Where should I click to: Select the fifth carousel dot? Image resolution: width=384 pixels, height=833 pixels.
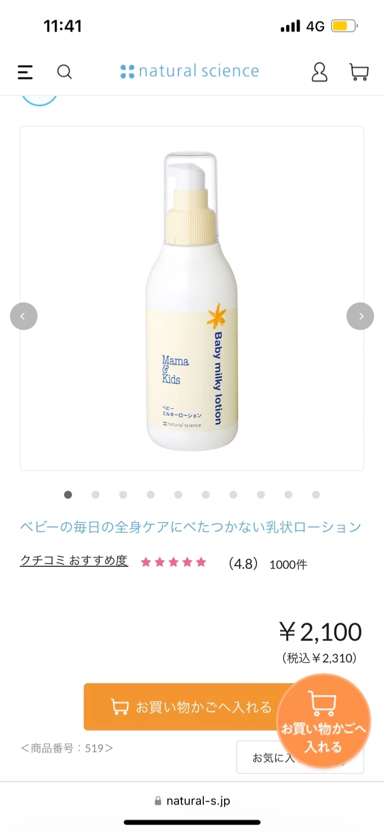[178, 495]
